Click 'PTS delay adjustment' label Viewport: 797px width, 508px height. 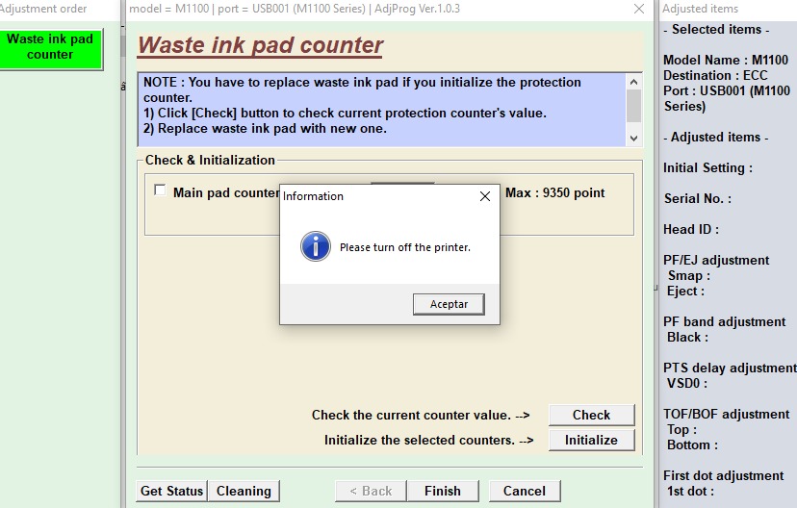[730, 368]
